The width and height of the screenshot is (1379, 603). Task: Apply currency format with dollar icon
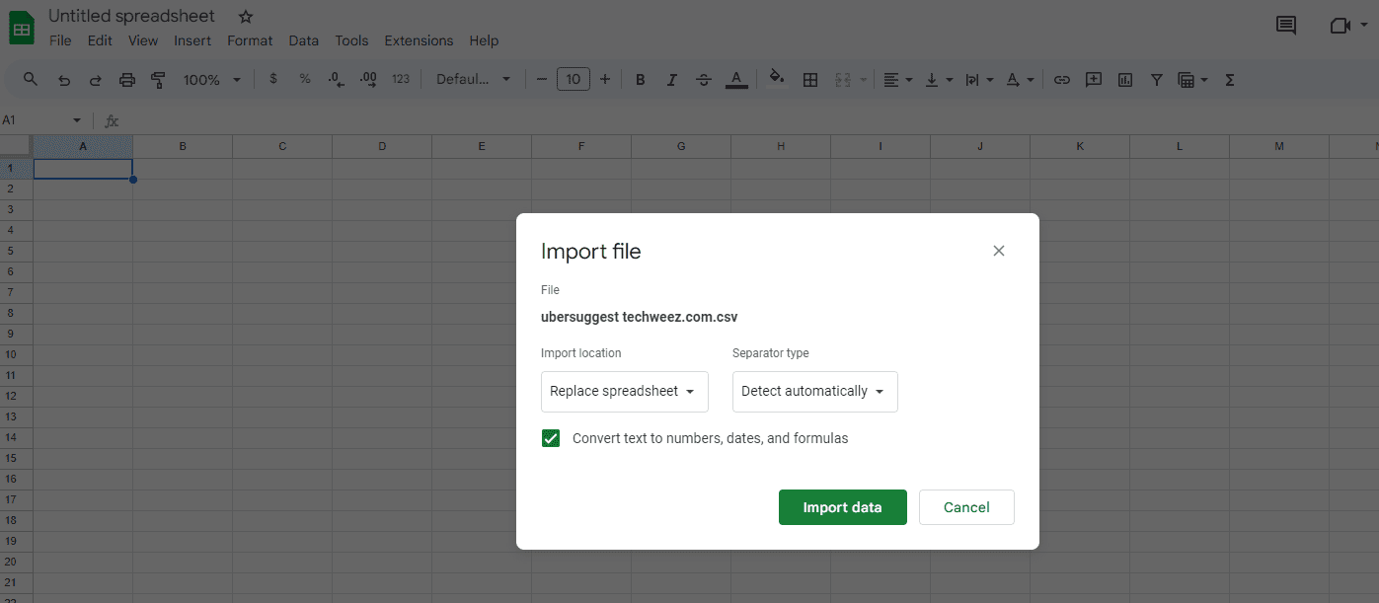tap(273, 80)
